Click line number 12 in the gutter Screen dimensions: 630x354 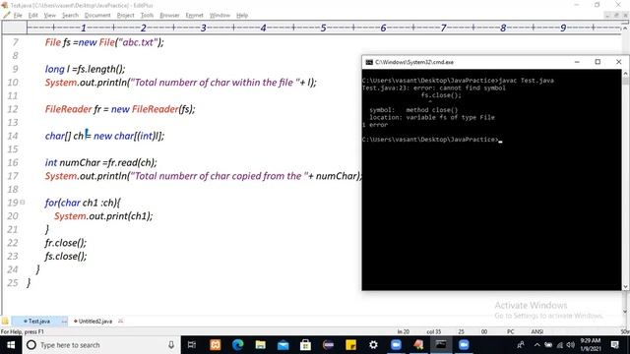13,109
